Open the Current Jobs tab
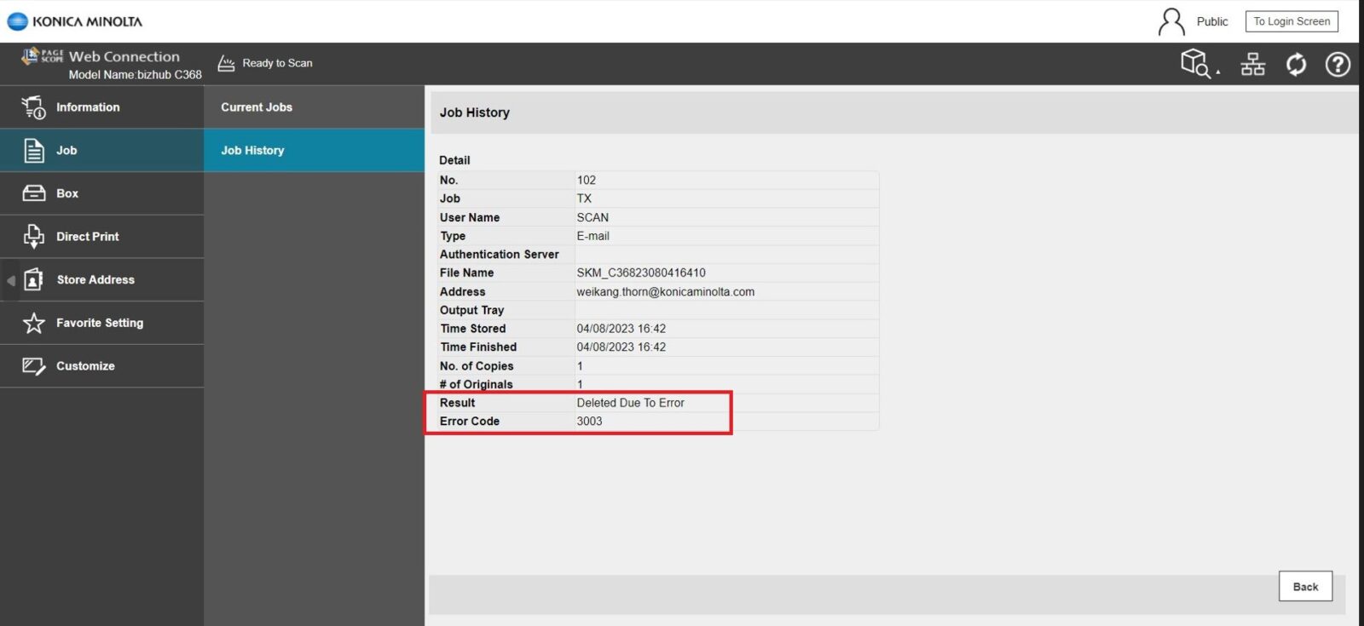 click(x=257, y=107)
